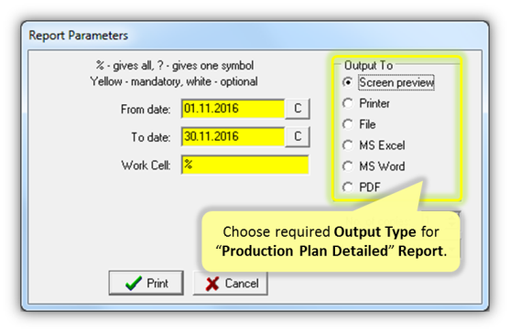Viewport: 510px width, 332px height.
Task: Focus the yellow Work Cell input field
Action: (x=244, y=165)
